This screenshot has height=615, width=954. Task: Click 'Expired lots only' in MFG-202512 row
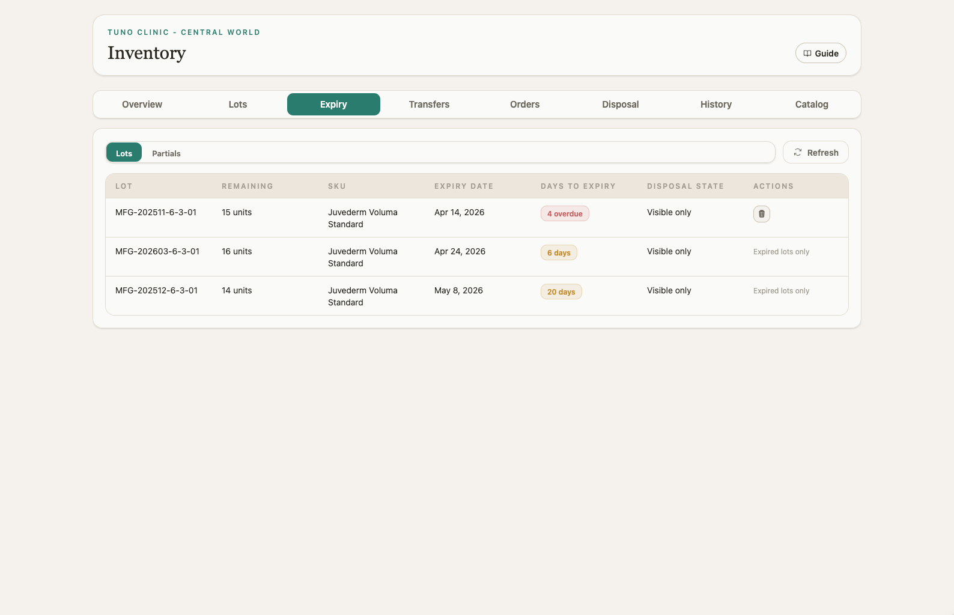tap(781, 291)
